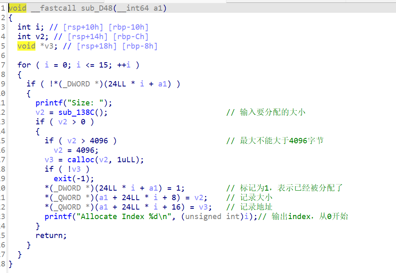Screen dimensions: 396x273
Task: Click variable i in its declaration line
Action: click(37, 27)
